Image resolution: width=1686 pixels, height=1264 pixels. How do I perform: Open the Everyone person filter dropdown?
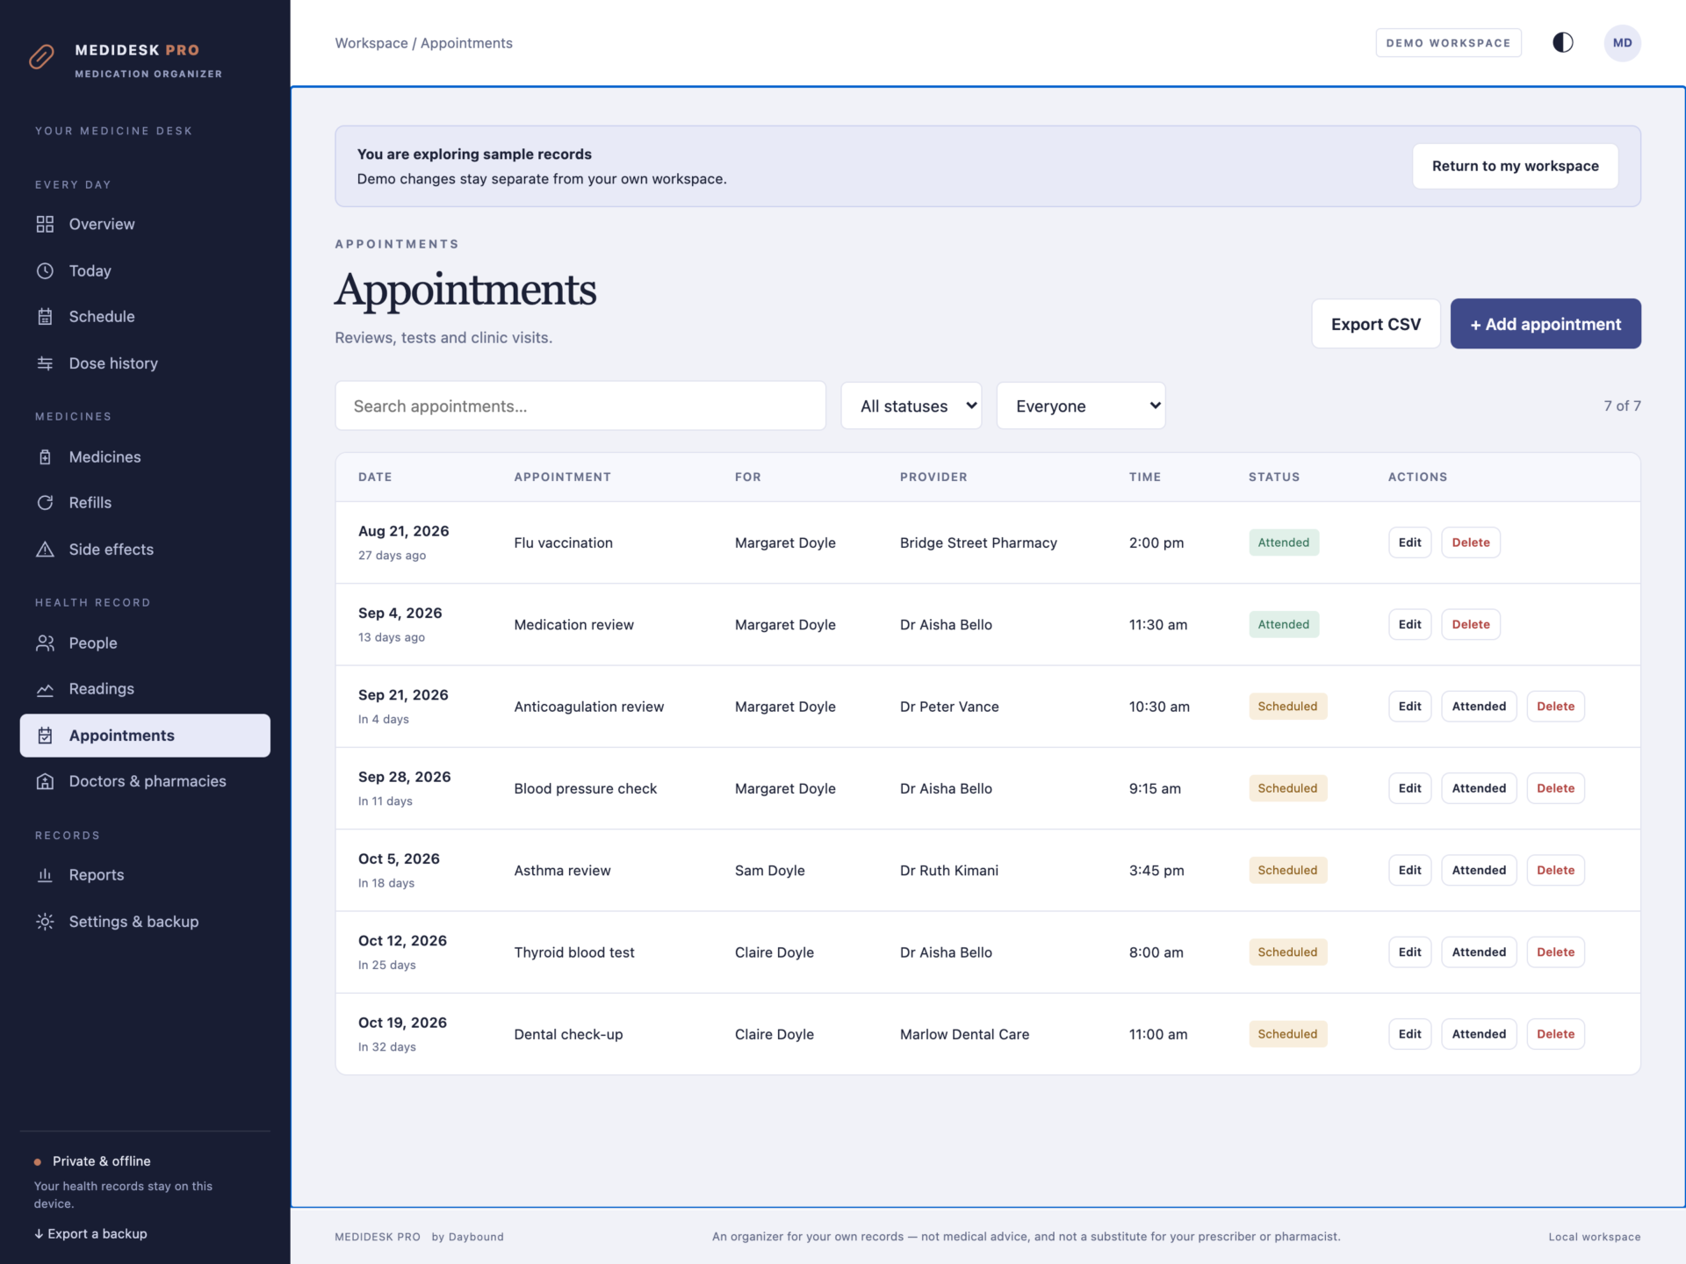point(1081,406)
